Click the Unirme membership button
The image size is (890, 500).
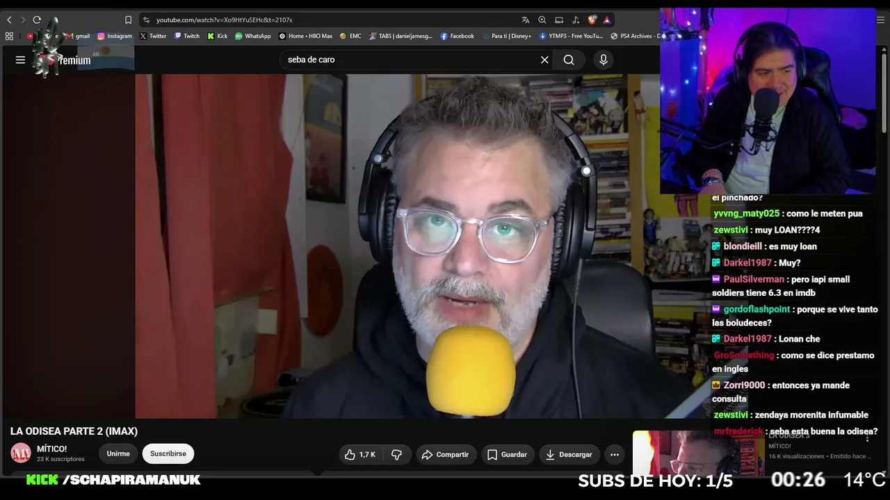click(x=118, y=454)
